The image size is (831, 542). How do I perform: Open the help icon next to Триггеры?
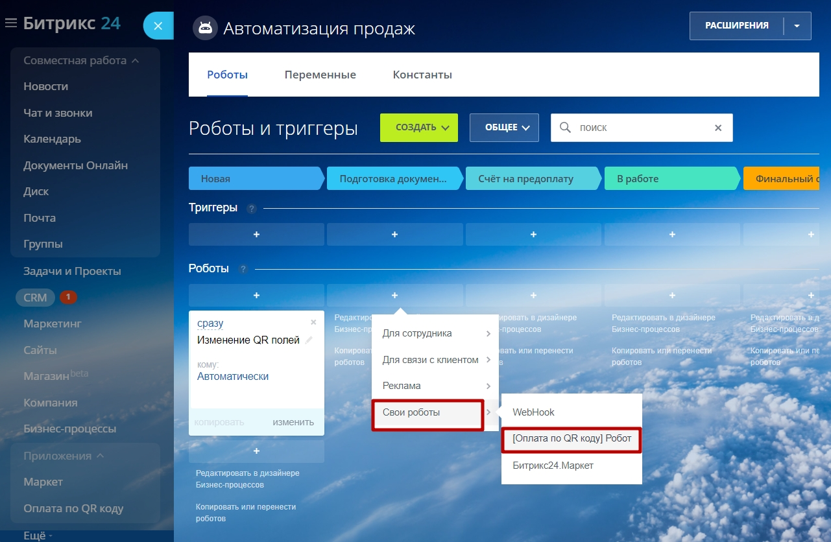tap(252, 209)
